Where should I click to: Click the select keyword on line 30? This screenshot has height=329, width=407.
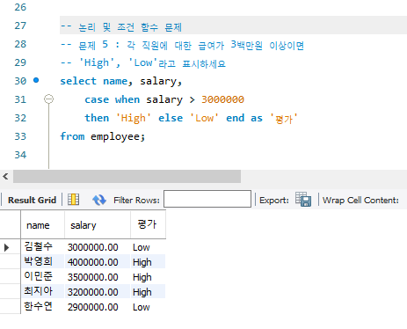(x=78, y=81)
